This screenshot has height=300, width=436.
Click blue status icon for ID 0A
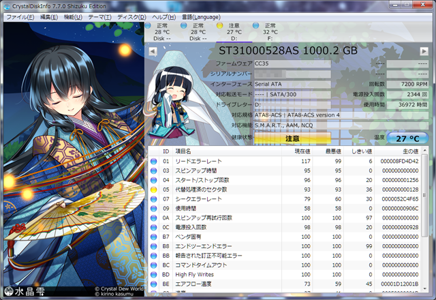153,218
